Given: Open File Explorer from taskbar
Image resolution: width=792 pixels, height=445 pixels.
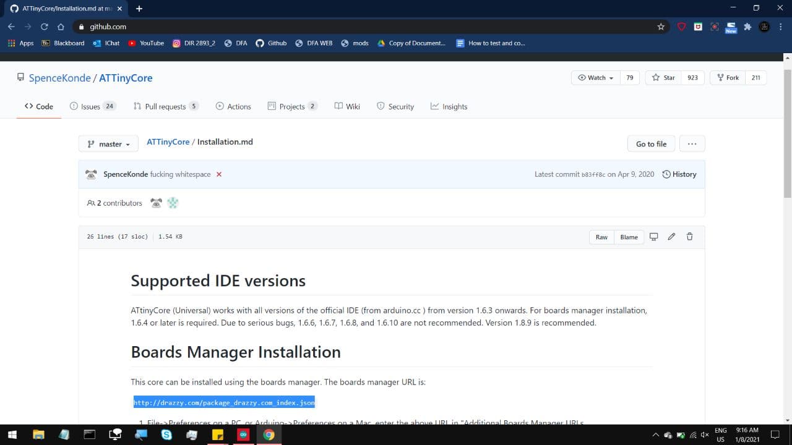Looking at the screenshot, I should (x=38, y=434).
